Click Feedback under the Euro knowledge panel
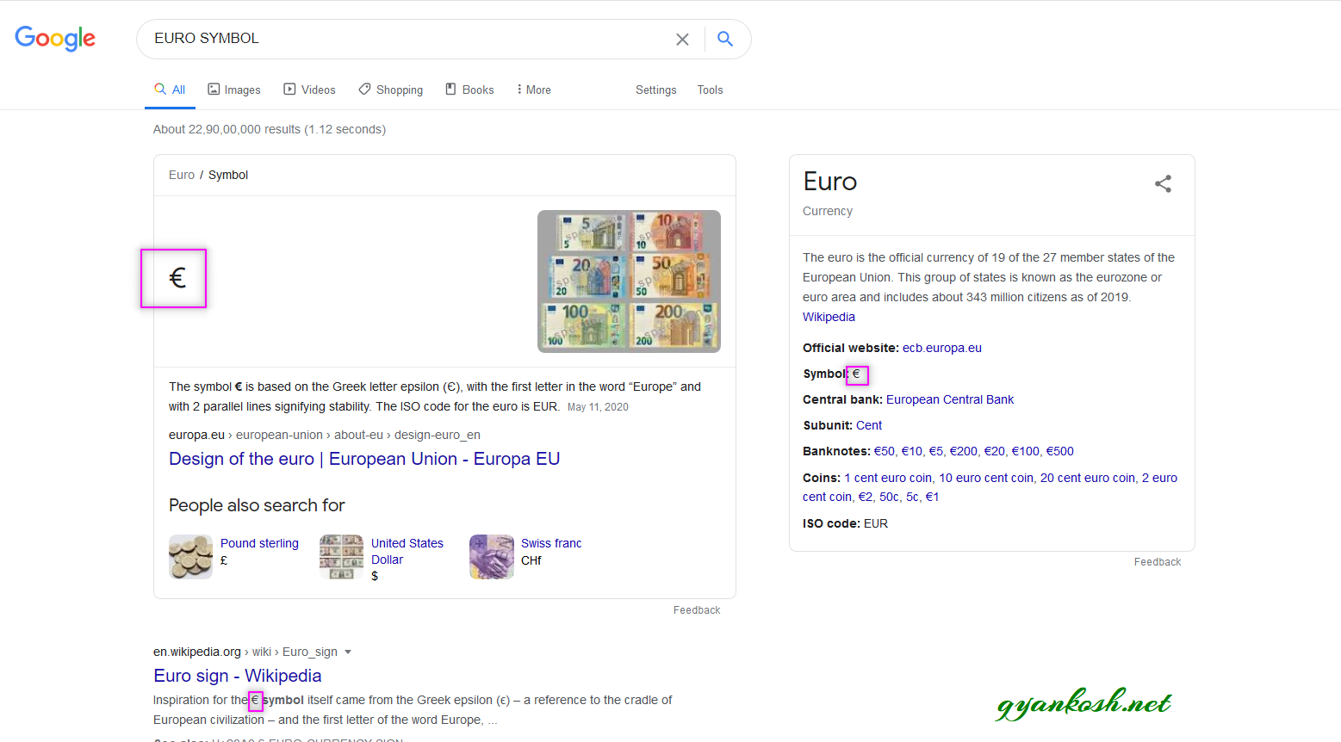 pos(1158,562)
